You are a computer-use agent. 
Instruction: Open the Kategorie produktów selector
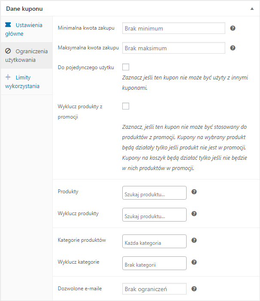coord(154,242)
